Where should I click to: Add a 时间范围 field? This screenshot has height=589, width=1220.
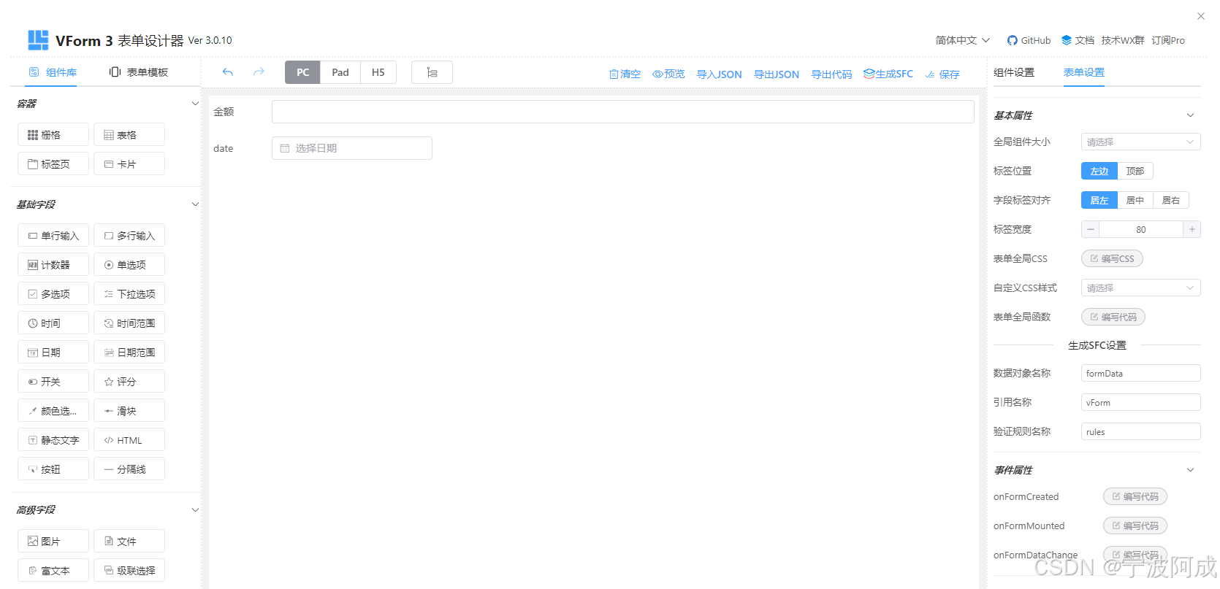129,323
